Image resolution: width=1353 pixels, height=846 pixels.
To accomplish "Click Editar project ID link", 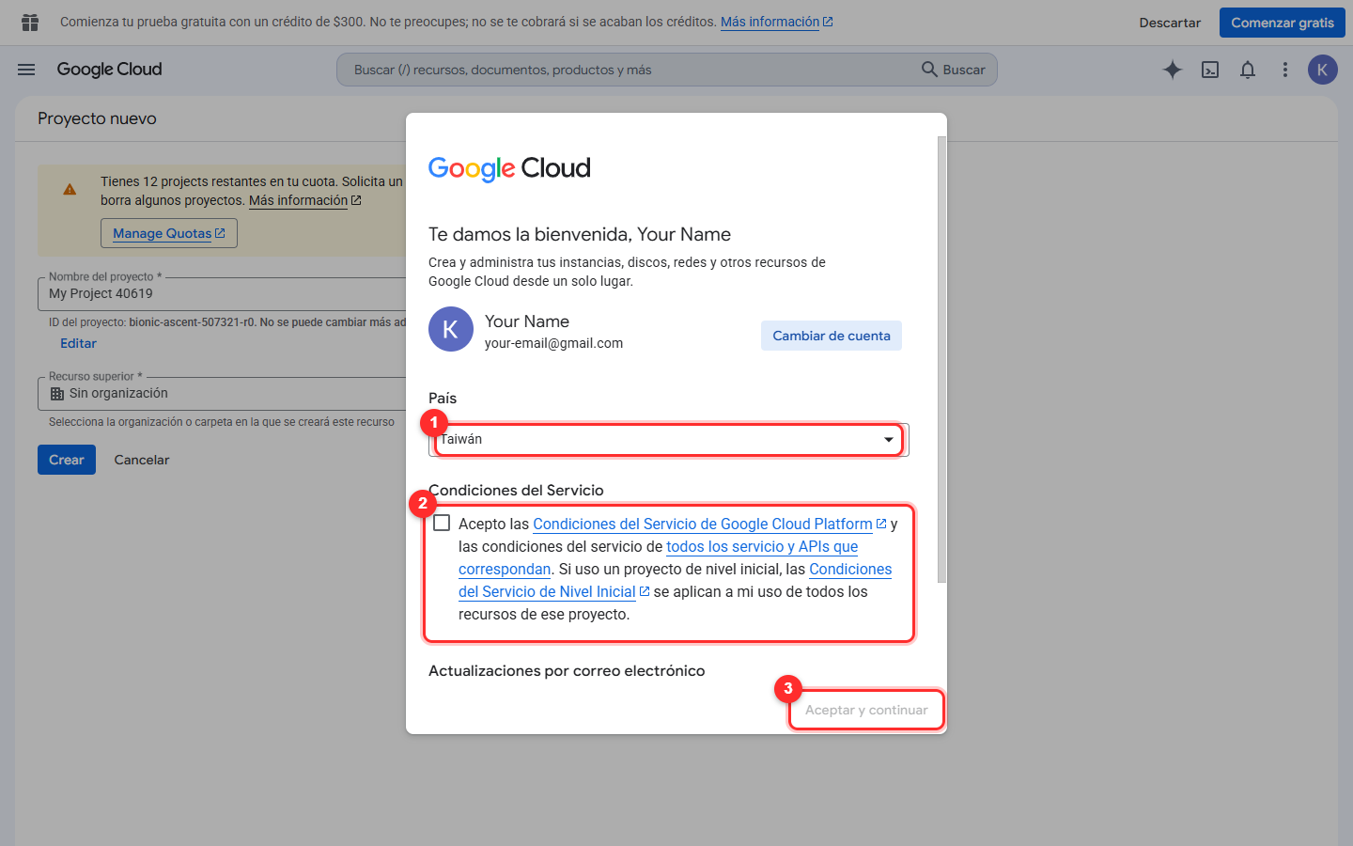I will 79,343.
